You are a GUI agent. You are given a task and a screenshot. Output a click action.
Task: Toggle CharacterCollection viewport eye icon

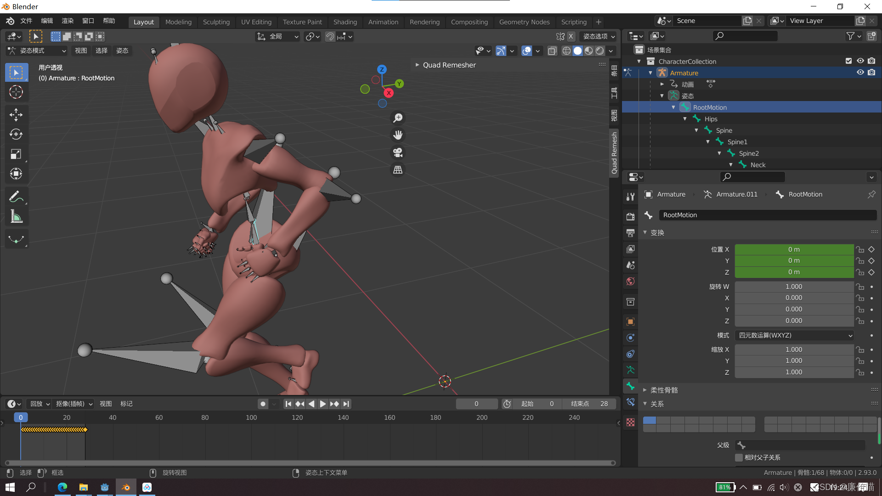(x=860, y=61)
